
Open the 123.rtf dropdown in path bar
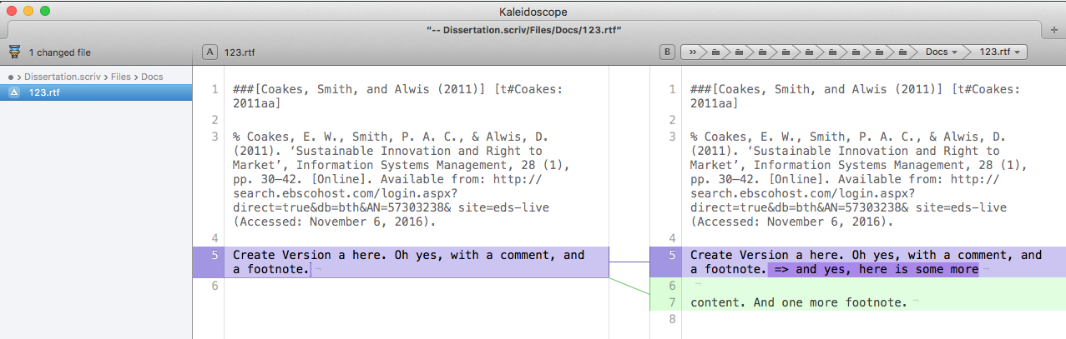(999, 52)
